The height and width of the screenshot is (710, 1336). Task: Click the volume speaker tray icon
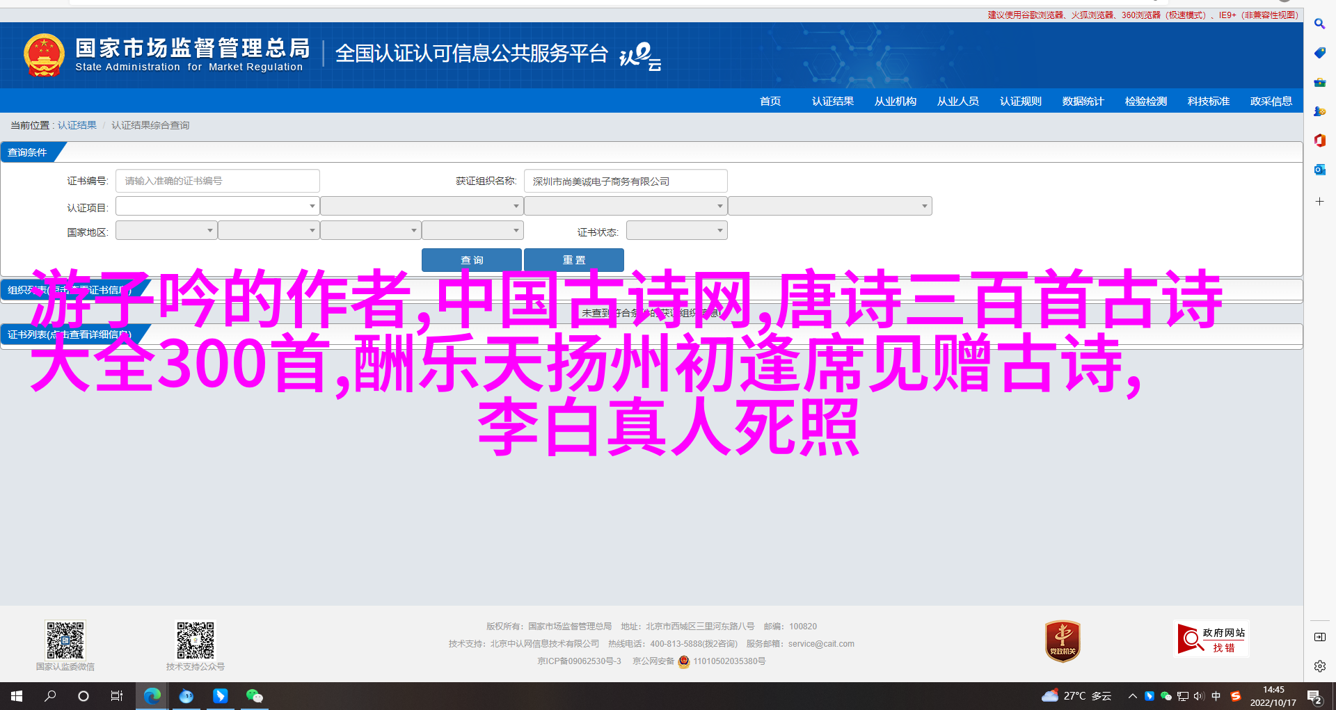coord(1199,696)
